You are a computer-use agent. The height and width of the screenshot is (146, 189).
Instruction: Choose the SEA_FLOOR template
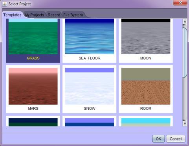point(89,41)
